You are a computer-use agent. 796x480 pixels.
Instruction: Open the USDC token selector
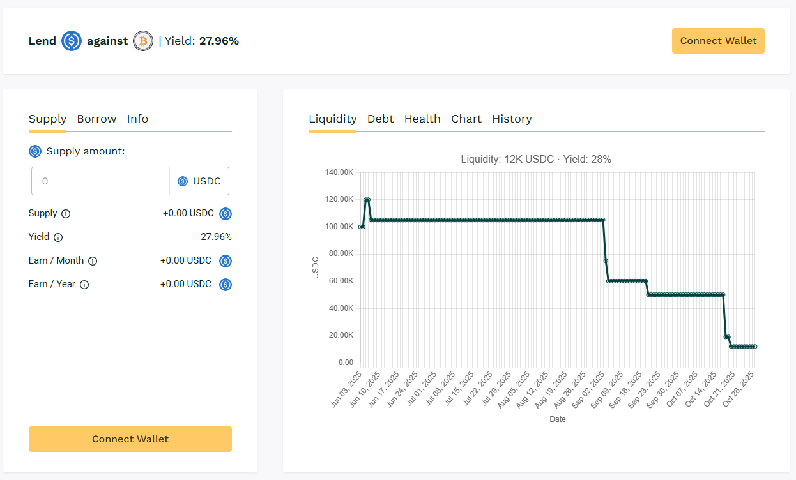click(199, 181)
